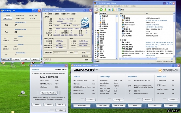Screen dimensions: 181x113
Task: Click Change button under Settings
Action: coord(118,100)
